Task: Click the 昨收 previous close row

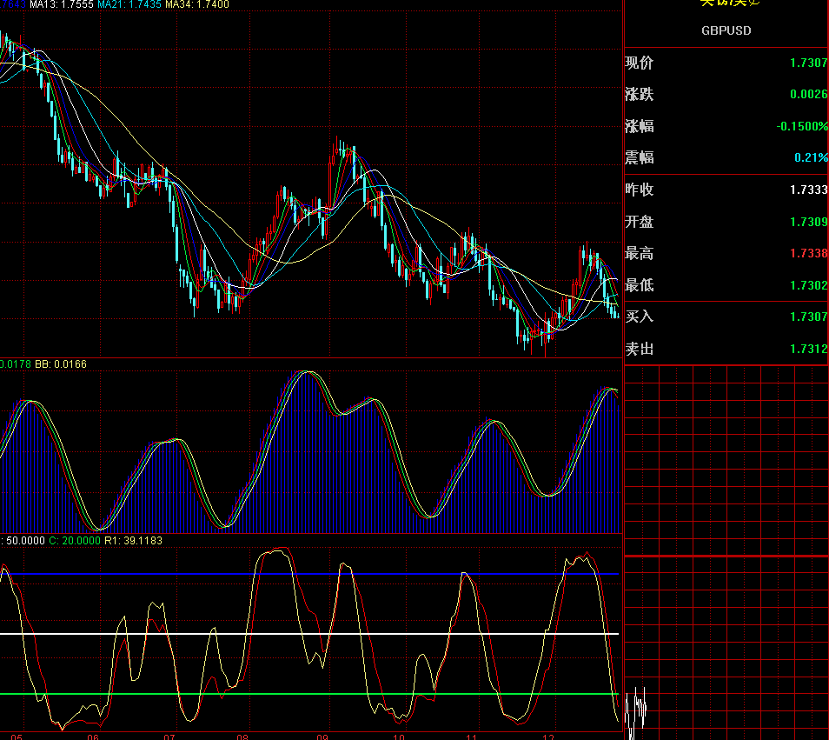Action: (x=640, y=190)
